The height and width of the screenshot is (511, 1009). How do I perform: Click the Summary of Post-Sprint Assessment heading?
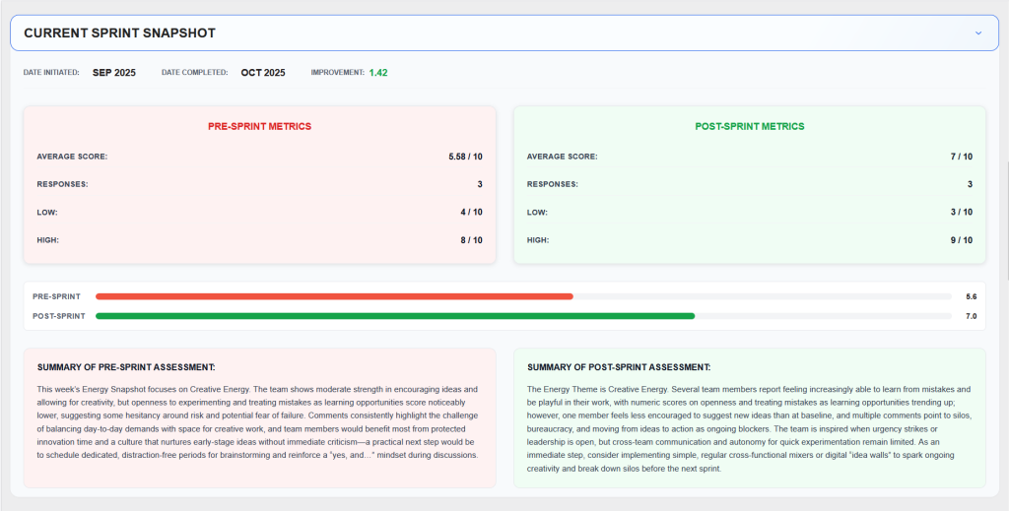pyautogui.click(x=619, y=367)
